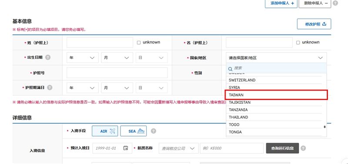Viewport: 348px width, 164px height.
Task: Click 修改护照 upload button
Action: [314, 24]
